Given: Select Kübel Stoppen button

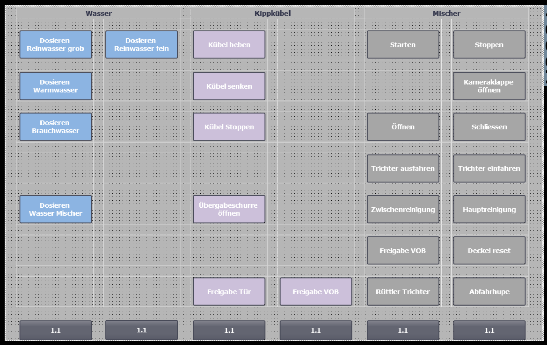Looking at the screenshot, I should click(229, 127).
